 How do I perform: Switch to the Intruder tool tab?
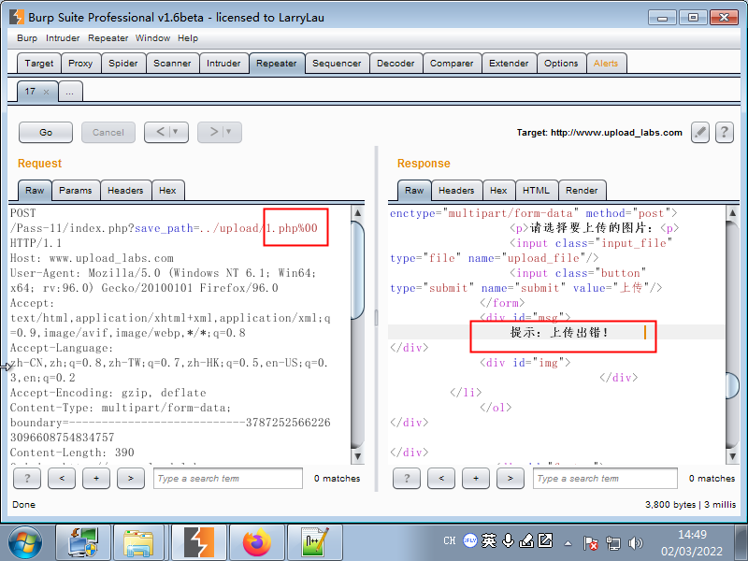pyautogui.click(x=223, y=63)
